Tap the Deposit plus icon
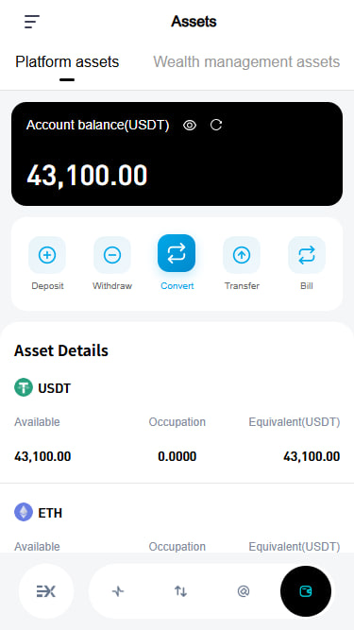Screen dimensions: 354x630 (x=47, y=255)
